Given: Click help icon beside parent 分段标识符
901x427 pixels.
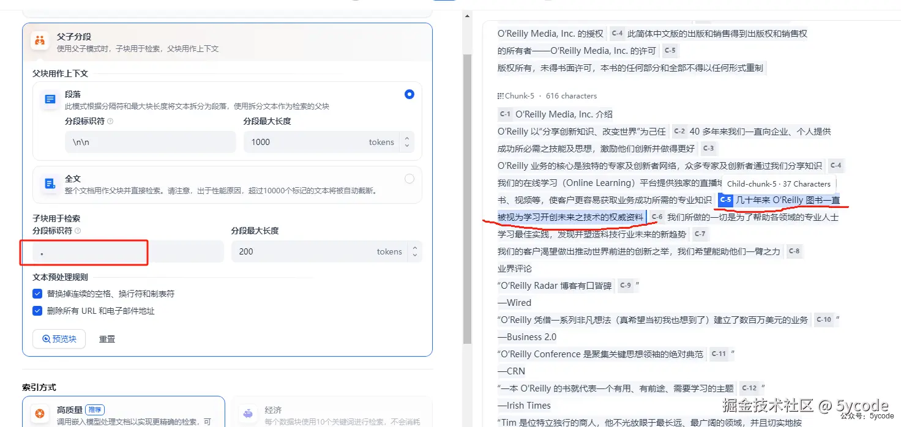Looking at the screenshot, I should pos(110,121).
